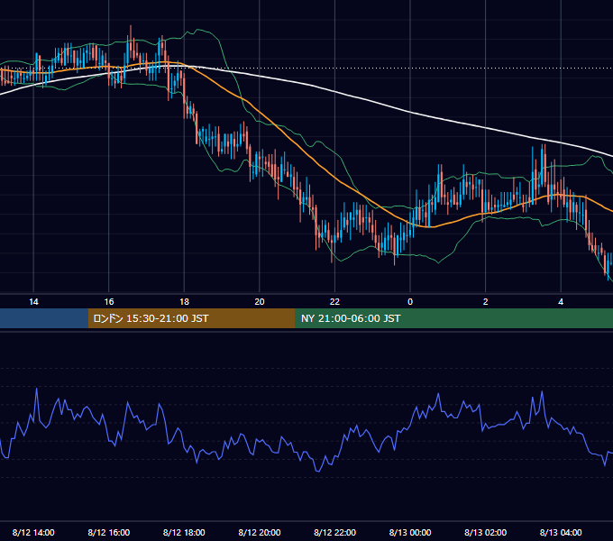Viewport: 613px width, 541px height.
Task: Click hour label 18 on price chart axis
Action: tap(184, 302)
